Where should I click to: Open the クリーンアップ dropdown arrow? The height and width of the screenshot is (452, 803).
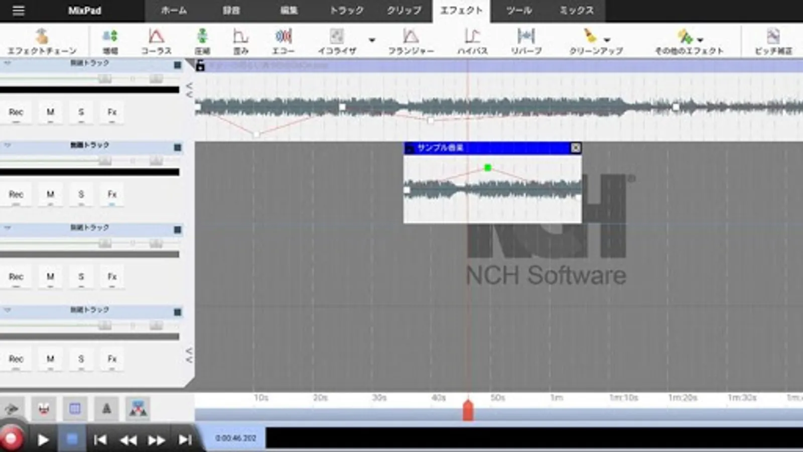coord(607,40)
